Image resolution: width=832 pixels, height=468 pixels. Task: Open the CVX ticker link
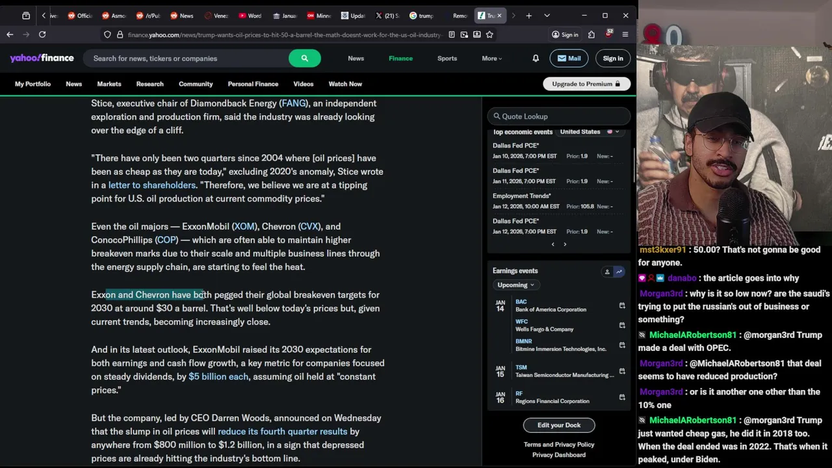[309, 226]
